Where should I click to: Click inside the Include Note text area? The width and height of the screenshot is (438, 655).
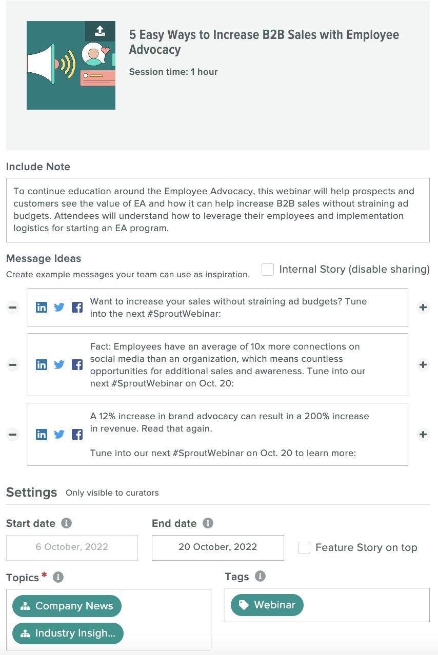[x=217, y=210]
